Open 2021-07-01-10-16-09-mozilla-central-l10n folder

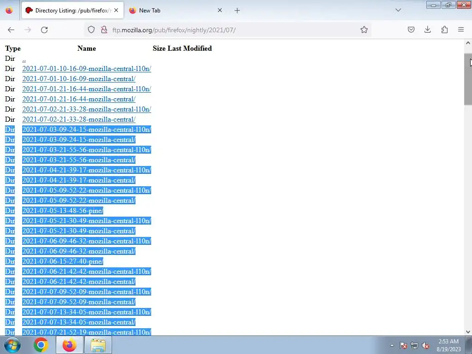pyautogui.click(x=86, y=69)
